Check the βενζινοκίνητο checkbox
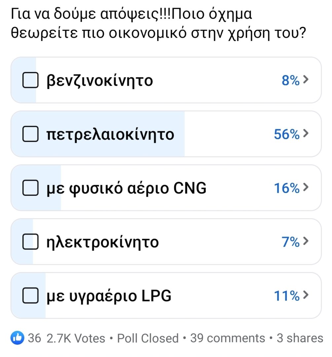The image size is (332, 357). click(x=30, y=80)
